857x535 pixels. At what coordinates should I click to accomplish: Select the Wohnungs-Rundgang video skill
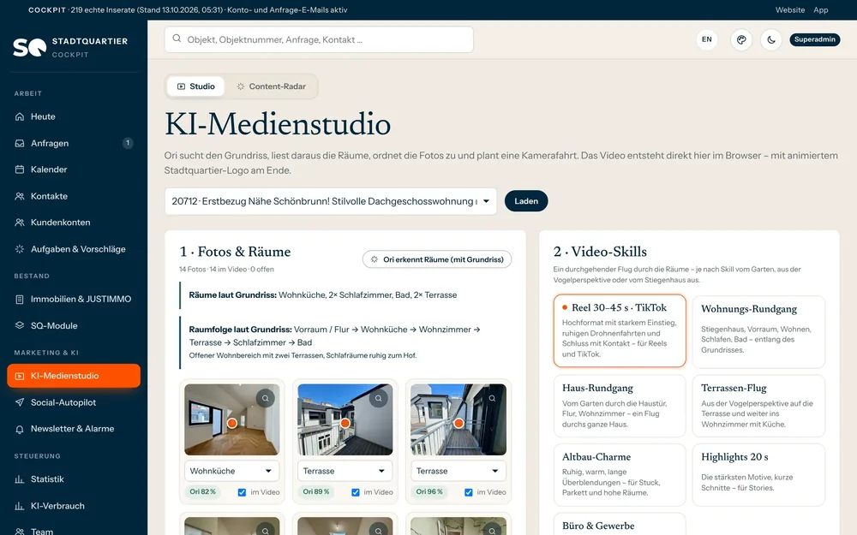(758, 331)
